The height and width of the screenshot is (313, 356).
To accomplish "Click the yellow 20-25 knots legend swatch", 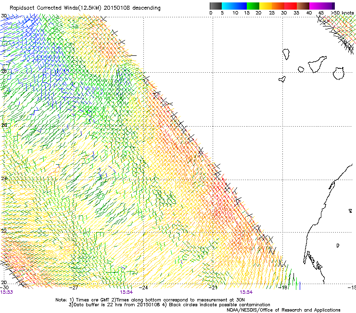I will 266,6.
